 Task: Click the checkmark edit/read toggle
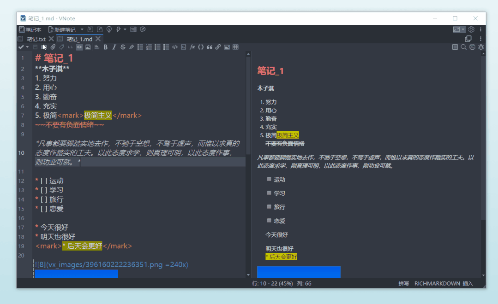pos(21,47)
